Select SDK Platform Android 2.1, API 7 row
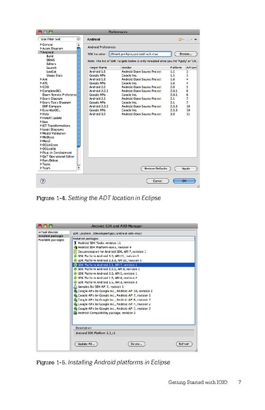This screenshot has height=410, width=265. click(x=134, y=265)
